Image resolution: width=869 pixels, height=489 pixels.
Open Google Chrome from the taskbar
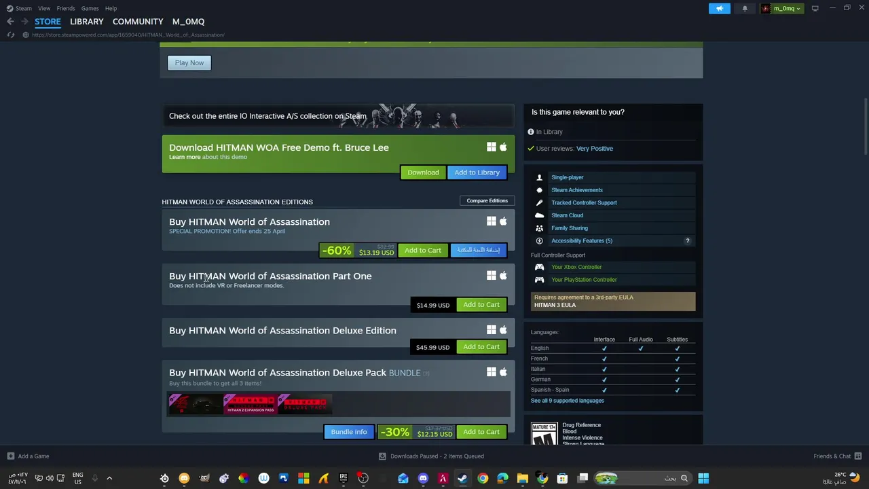pyautogui.click(x=483, y=478)
